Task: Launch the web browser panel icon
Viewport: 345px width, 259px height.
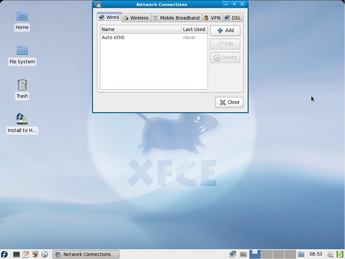Action: (44, 254)
